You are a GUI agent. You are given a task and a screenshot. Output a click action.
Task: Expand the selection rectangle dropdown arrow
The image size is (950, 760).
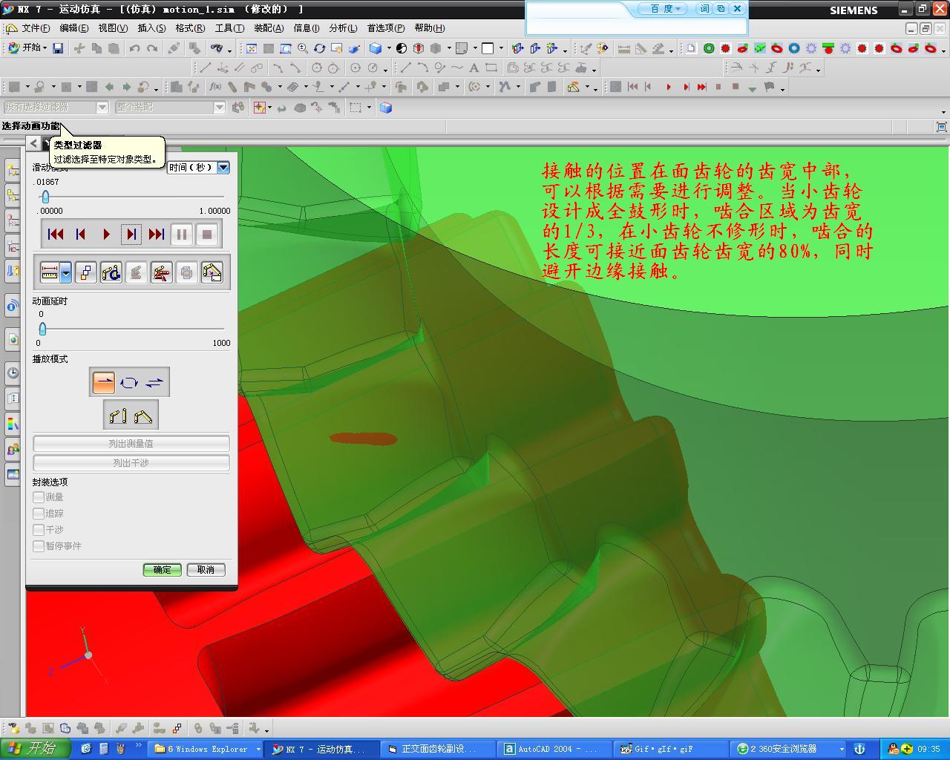coord(369,108)
